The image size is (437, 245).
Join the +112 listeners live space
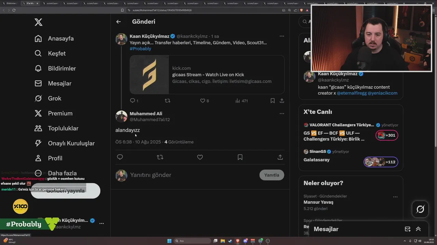point(381,162)
